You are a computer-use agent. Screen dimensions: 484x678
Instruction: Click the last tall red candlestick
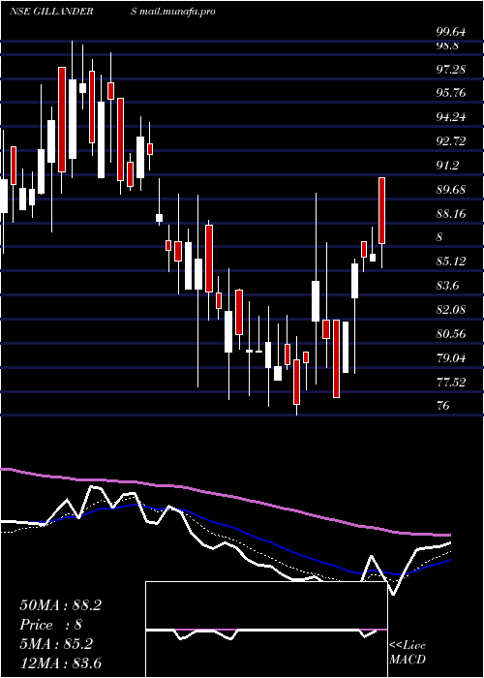coord(382,210)
